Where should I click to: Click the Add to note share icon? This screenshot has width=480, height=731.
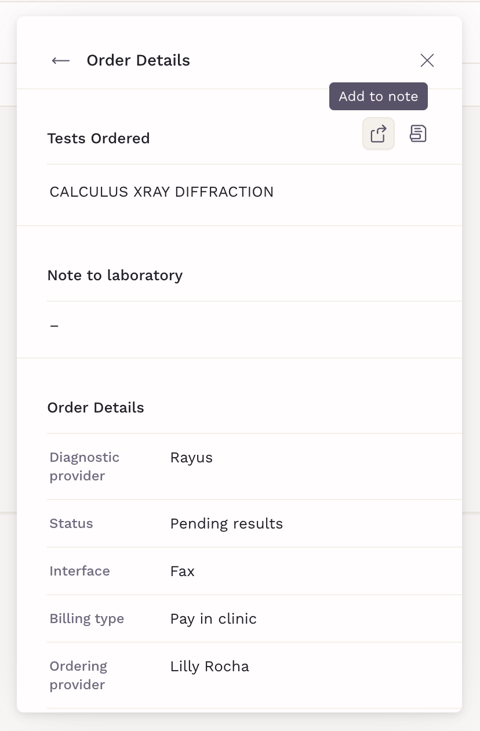click(x=379, y=134)
